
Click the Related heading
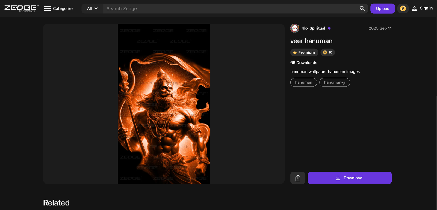(x=56, y=203)
